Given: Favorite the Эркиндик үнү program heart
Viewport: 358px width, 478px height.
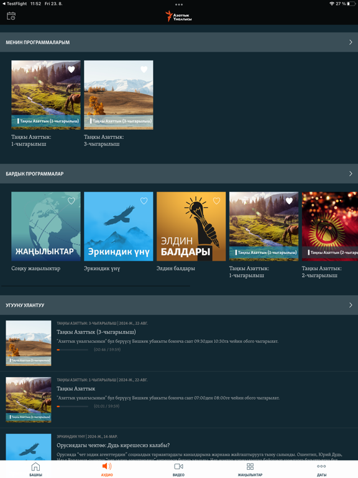Looking at the screenshot, I should pyautogui.click(x=144, y=200).
